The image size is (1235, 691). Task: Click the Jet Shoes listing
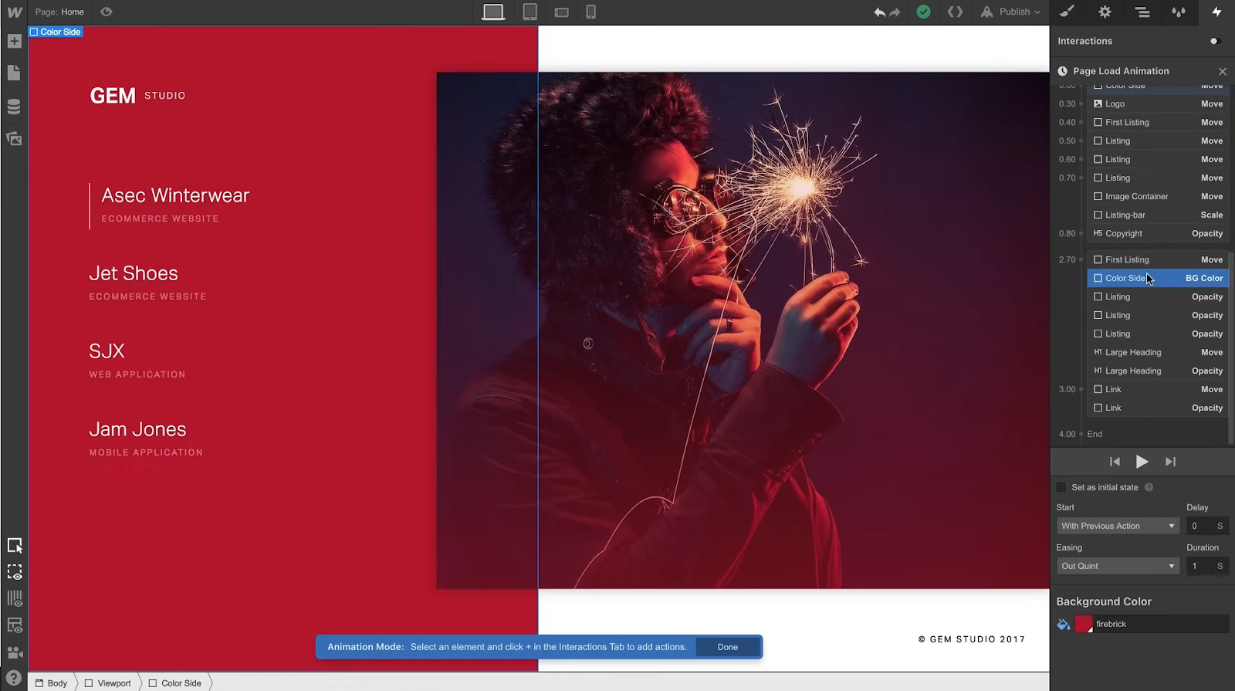147,283
